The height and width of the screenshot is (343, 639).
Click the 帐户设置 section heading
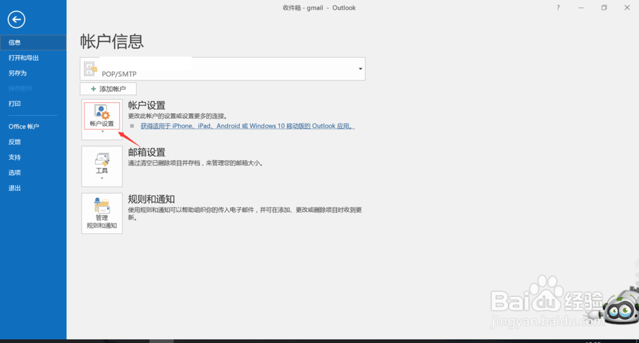[x=147, y=105]
